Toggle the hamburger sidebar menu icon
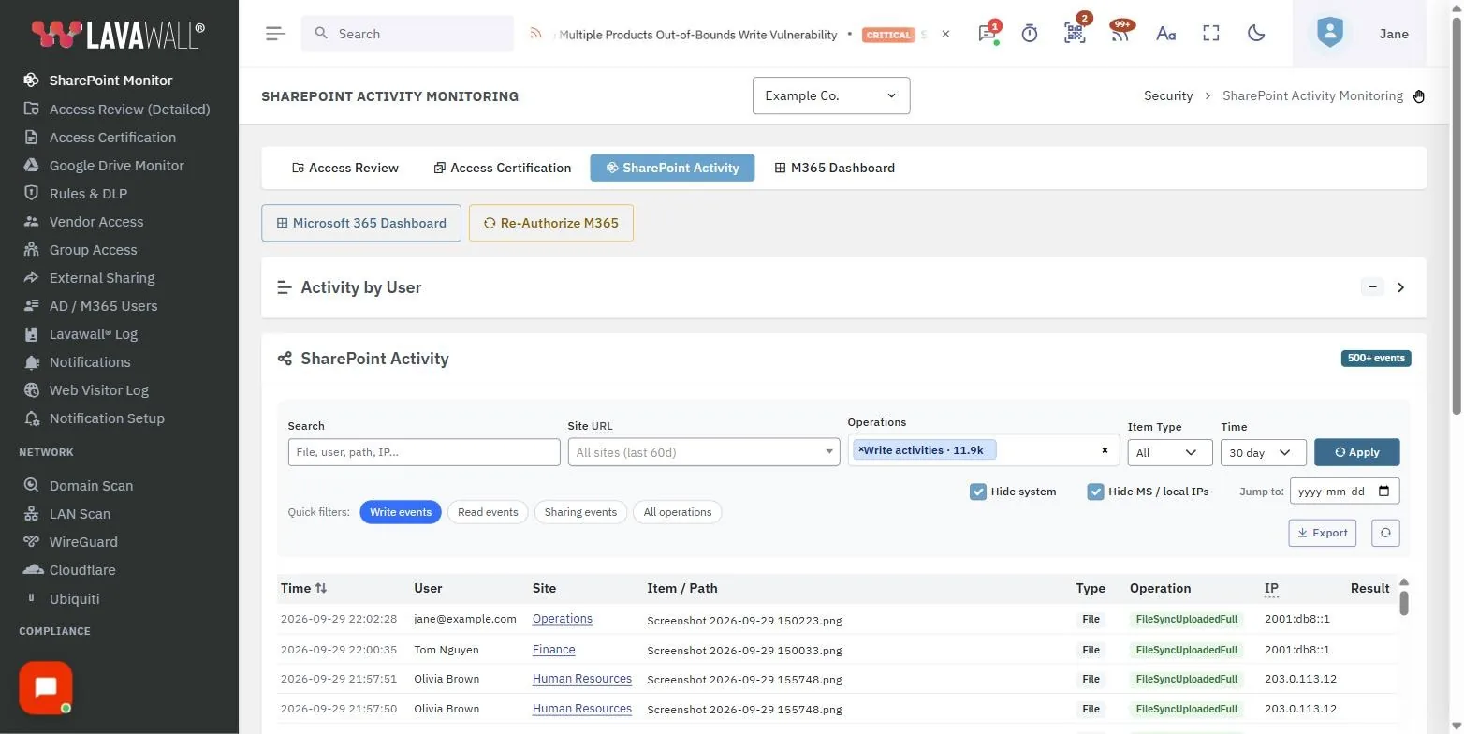The image size is (1464, 734). pos(274,34)
